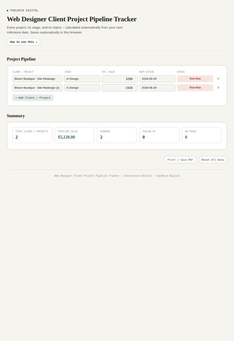This screenshot has height=341, width=234.
Task: Focus the 3200 estimated value field
Action: (x=120, y=79)
